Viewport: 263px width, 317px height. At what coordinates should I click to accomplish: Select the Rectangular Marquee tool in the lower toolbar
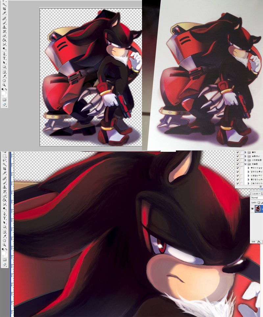(4, 156)
